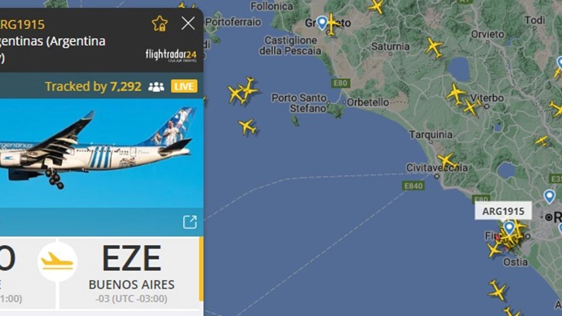Image resolution: width=562 pixels, height=316 pixels.
Task: Select the plane near Saturnia
Action: tap(434, 47)
